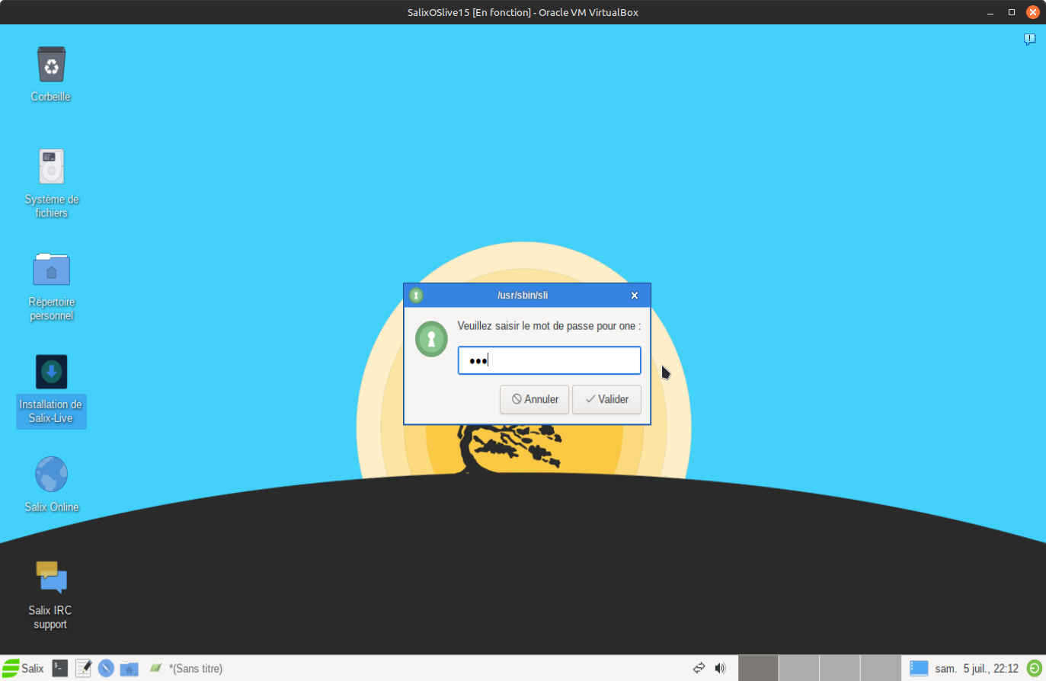
Task: Open file manager launcher in panel
Action: (x=129, y=668)
